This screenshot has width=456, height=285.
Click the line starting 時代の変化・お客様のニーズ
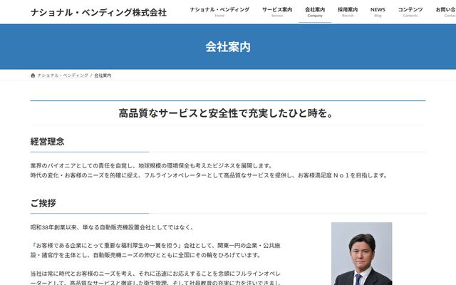(209, 175)
